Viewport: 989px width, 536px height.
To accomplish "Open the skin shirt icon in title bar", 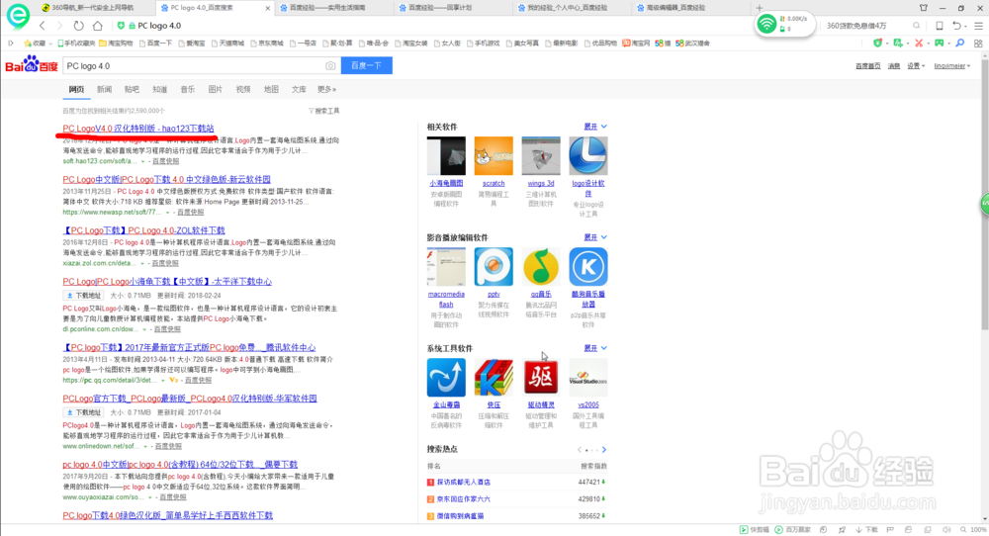I will click(x=924, y=8).
